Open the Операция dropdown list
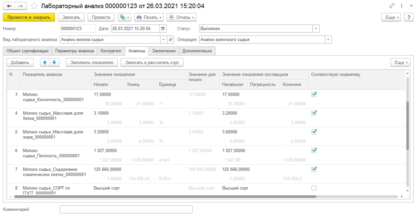 [x=328, y=40]
